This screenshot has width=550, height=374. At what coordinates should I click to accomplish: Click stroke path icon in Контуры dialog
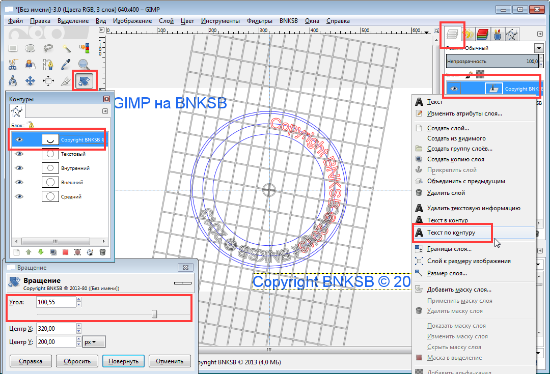90,252
